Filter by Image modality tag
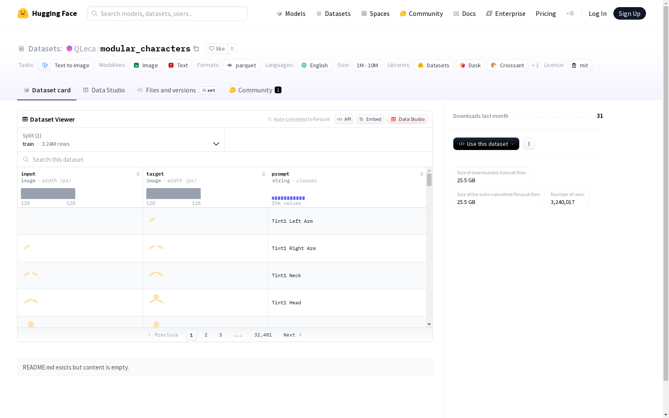This screenshot has width=669, height=418. coord(146,65)
